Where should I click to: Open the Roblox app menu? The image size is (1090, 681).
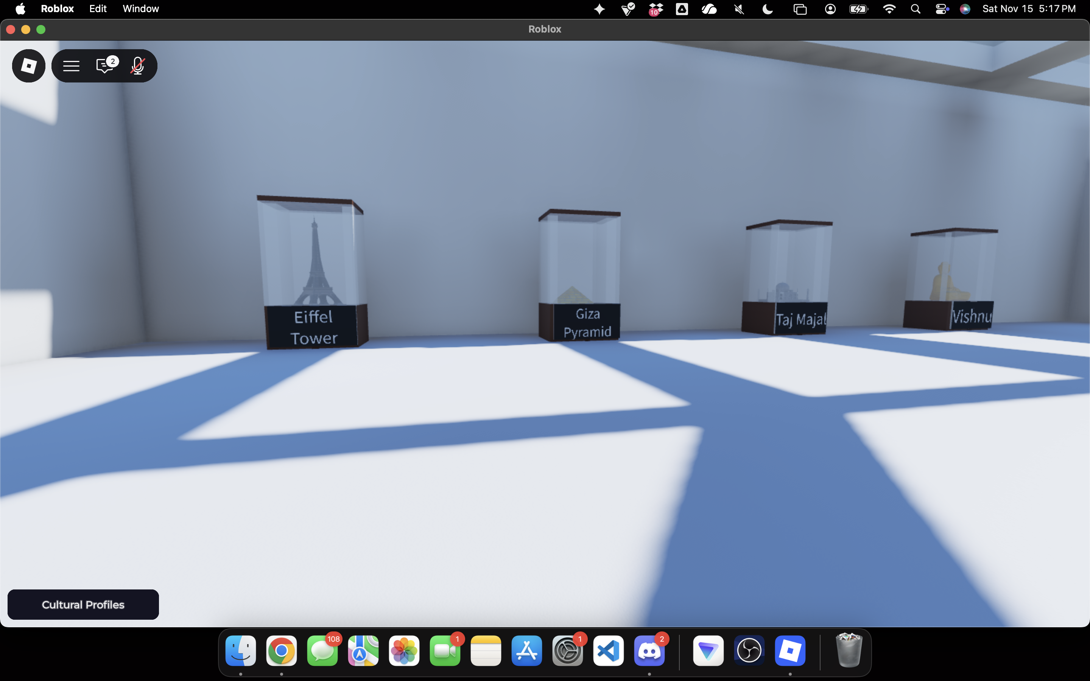coord(57,9)
